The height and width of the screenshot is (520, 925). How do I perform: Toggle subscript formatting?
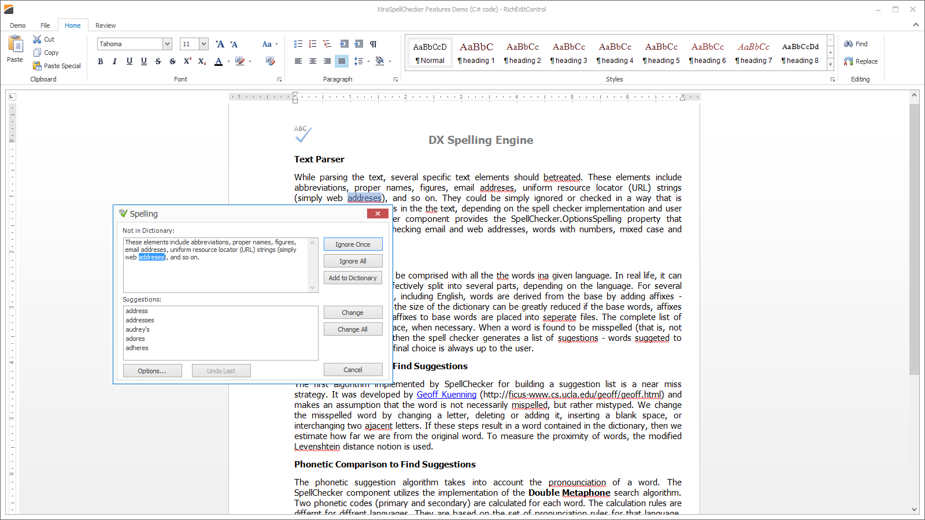[202, 61]
